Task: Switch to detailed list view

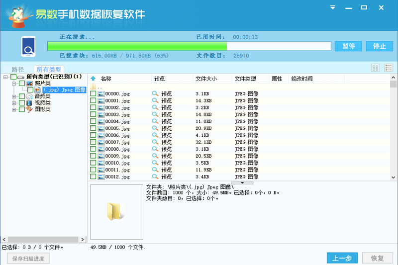Action: click(x=388, y=68)
